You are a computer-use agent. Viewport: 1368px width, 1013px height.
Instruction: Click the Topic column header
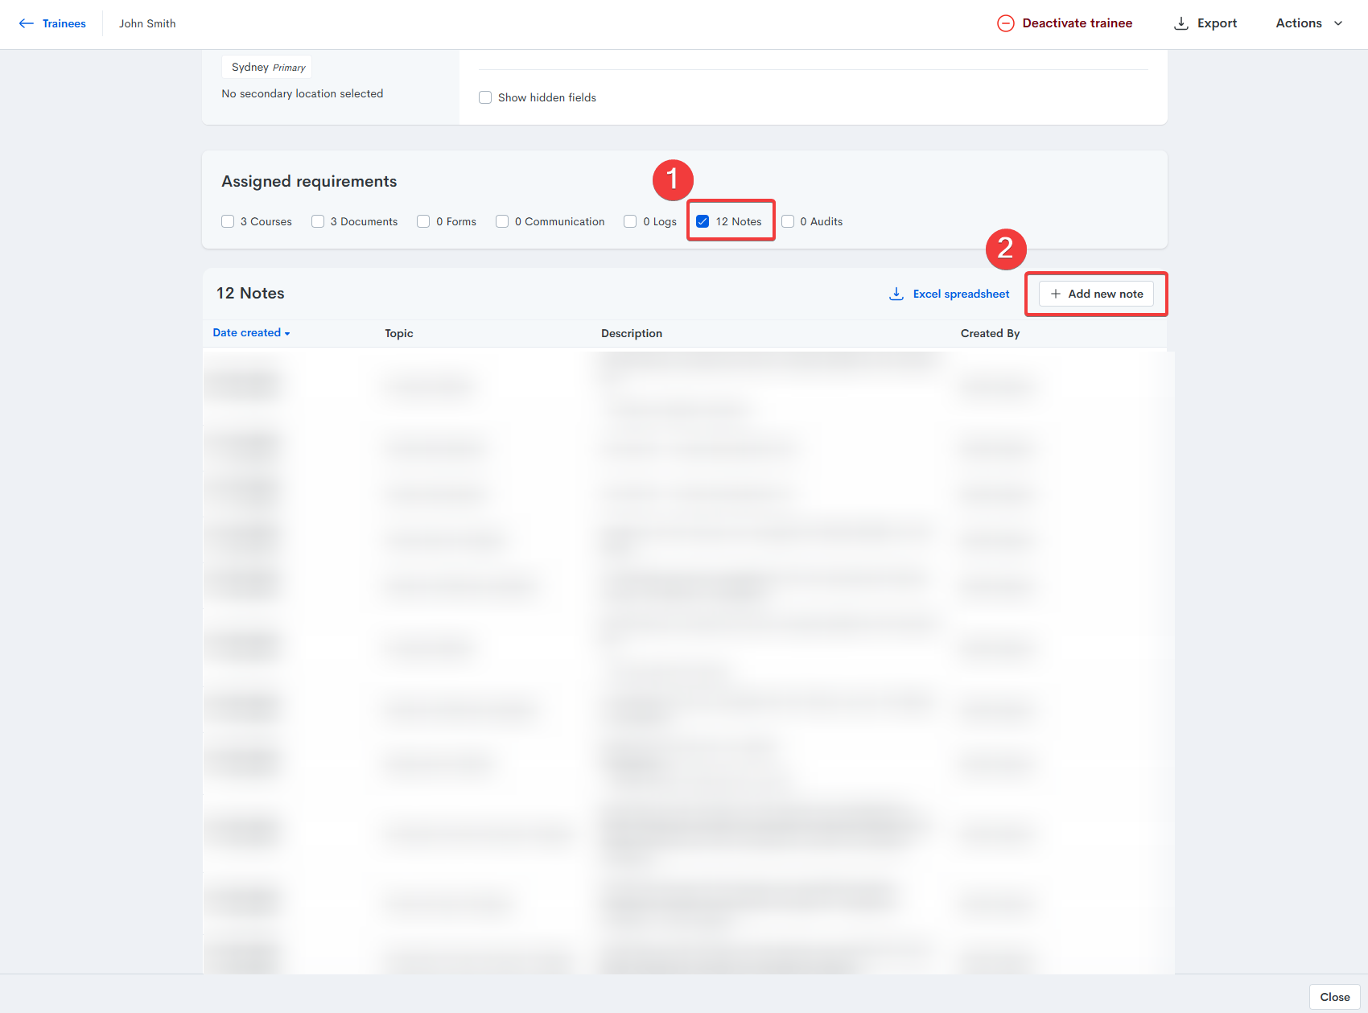pyautogui.click(x=398, y=333)
